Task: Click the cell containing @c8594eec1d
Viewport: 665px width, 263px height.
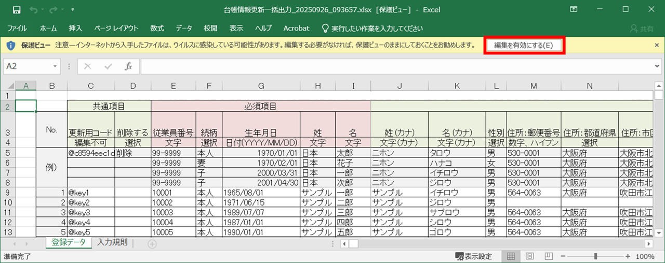Action: 91,153
